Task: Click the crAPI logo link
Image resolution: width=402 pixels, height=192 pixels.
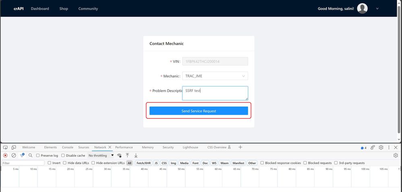Action: pos(19,8)
